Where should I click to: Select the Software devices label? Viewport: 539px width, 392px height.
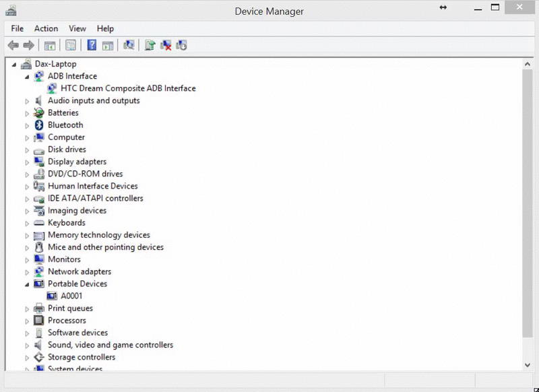[x=77, y=333]
